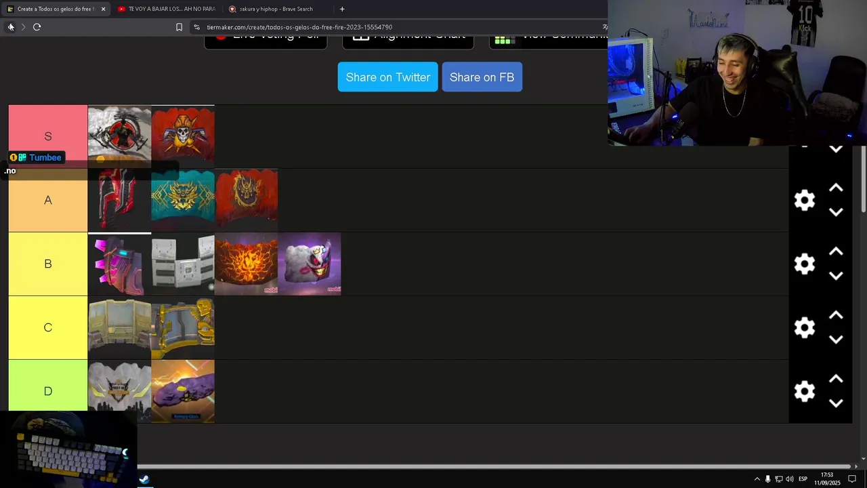Move tier B down with arrow
Viewport: 867px width, 488px height.
[x=836, y=276]
